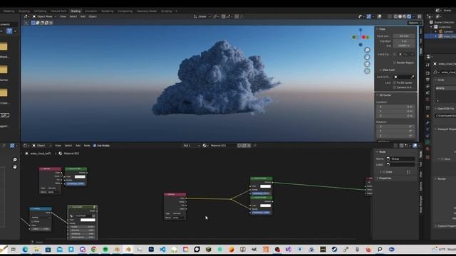Viewport: 456px width, 256px height.
Task: Click the node editor overlay icon
Action: 415,145
